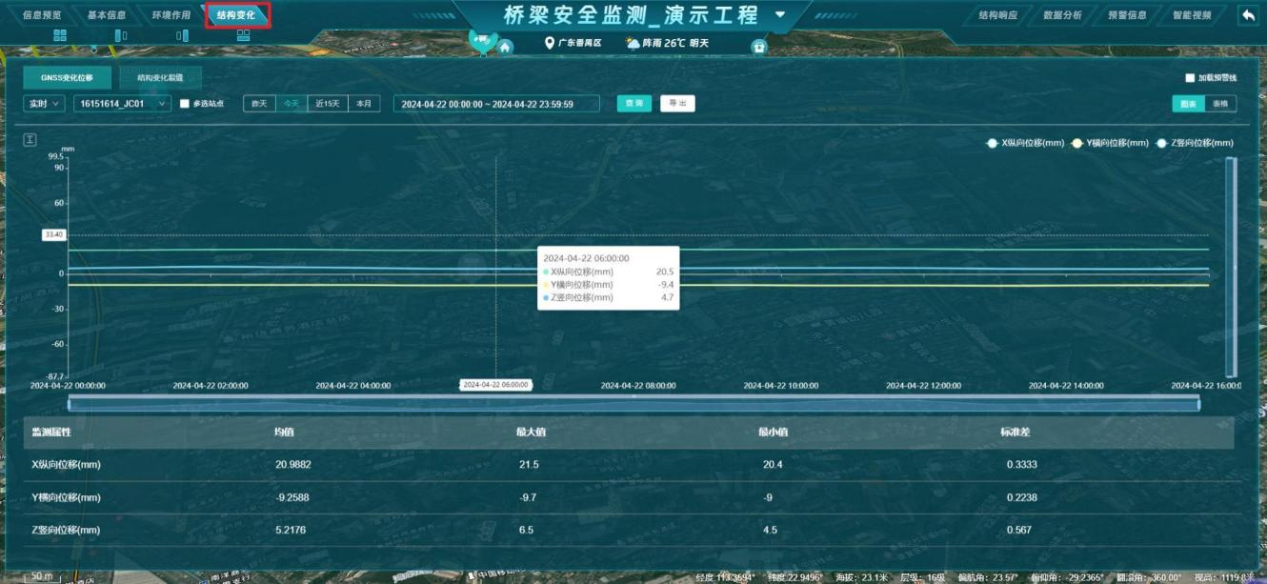Click the home icon beside location bar
This screenshot has width=1267, height=584.
[505, 47]
